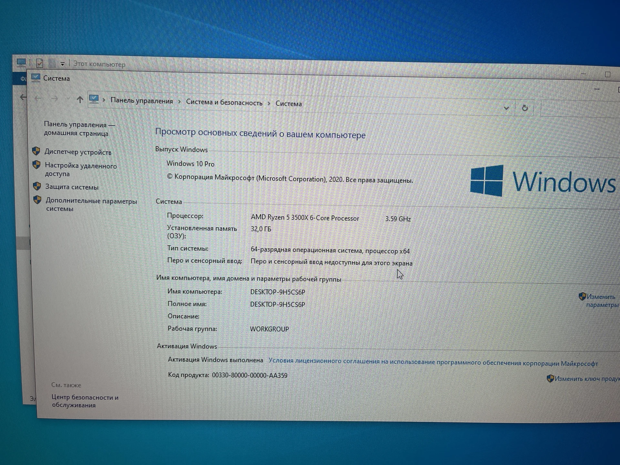This screenshot has width=620, height=465.
Task: Click the Этот компьютер window title
Action: tap(99, 64)
